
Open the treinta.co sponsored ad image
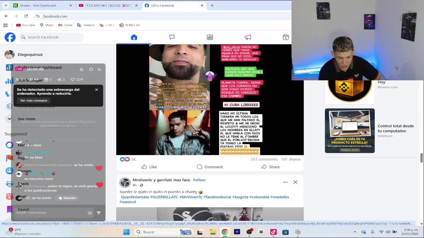tap(350, 131)
